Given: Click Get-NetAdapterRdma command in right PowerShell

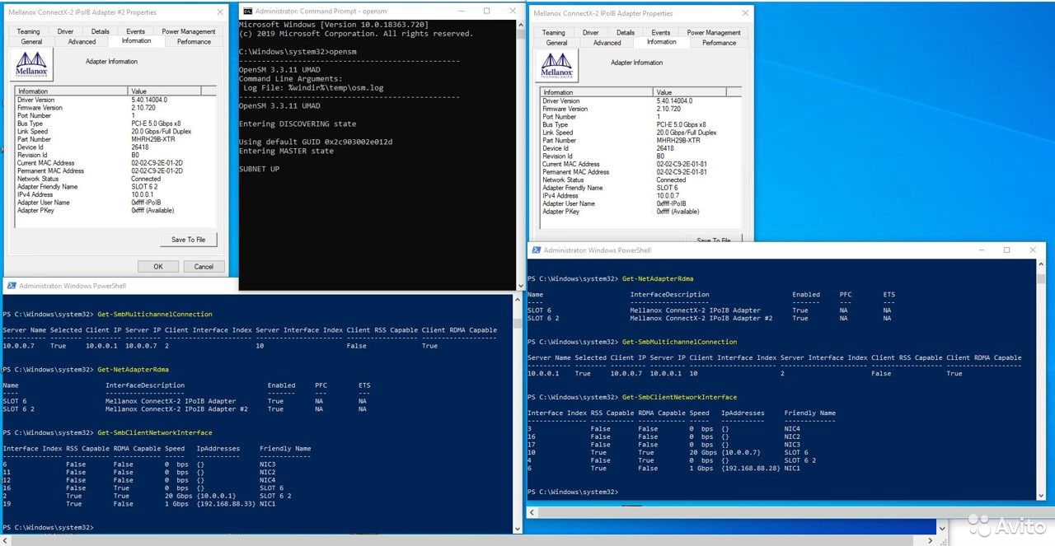Looking at the screenshot, I should (658, 279).
